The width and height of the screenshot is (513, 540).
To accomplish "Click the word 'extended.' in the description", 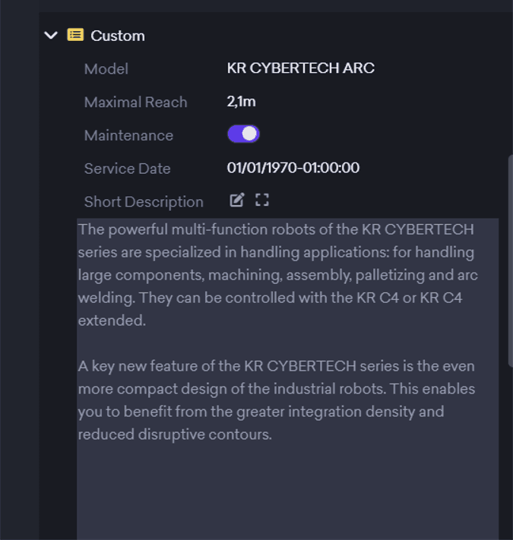I will 111,321.
